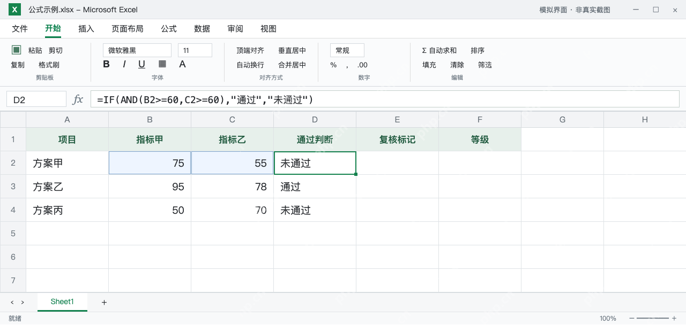Select cell with value 50

[150, 210]
